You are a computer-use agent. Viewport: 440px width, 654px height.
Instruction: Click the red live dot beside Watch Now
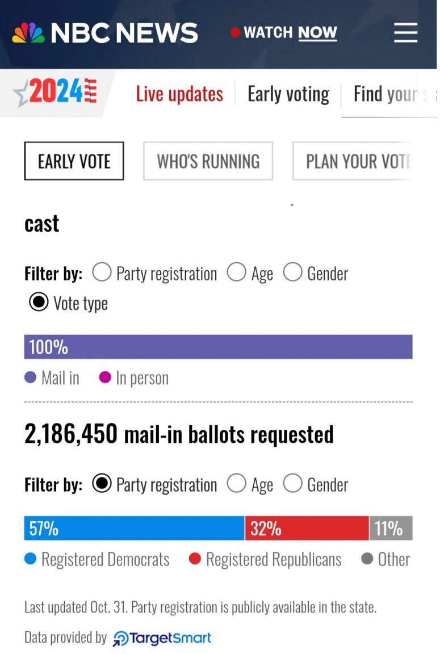point(235,32)
